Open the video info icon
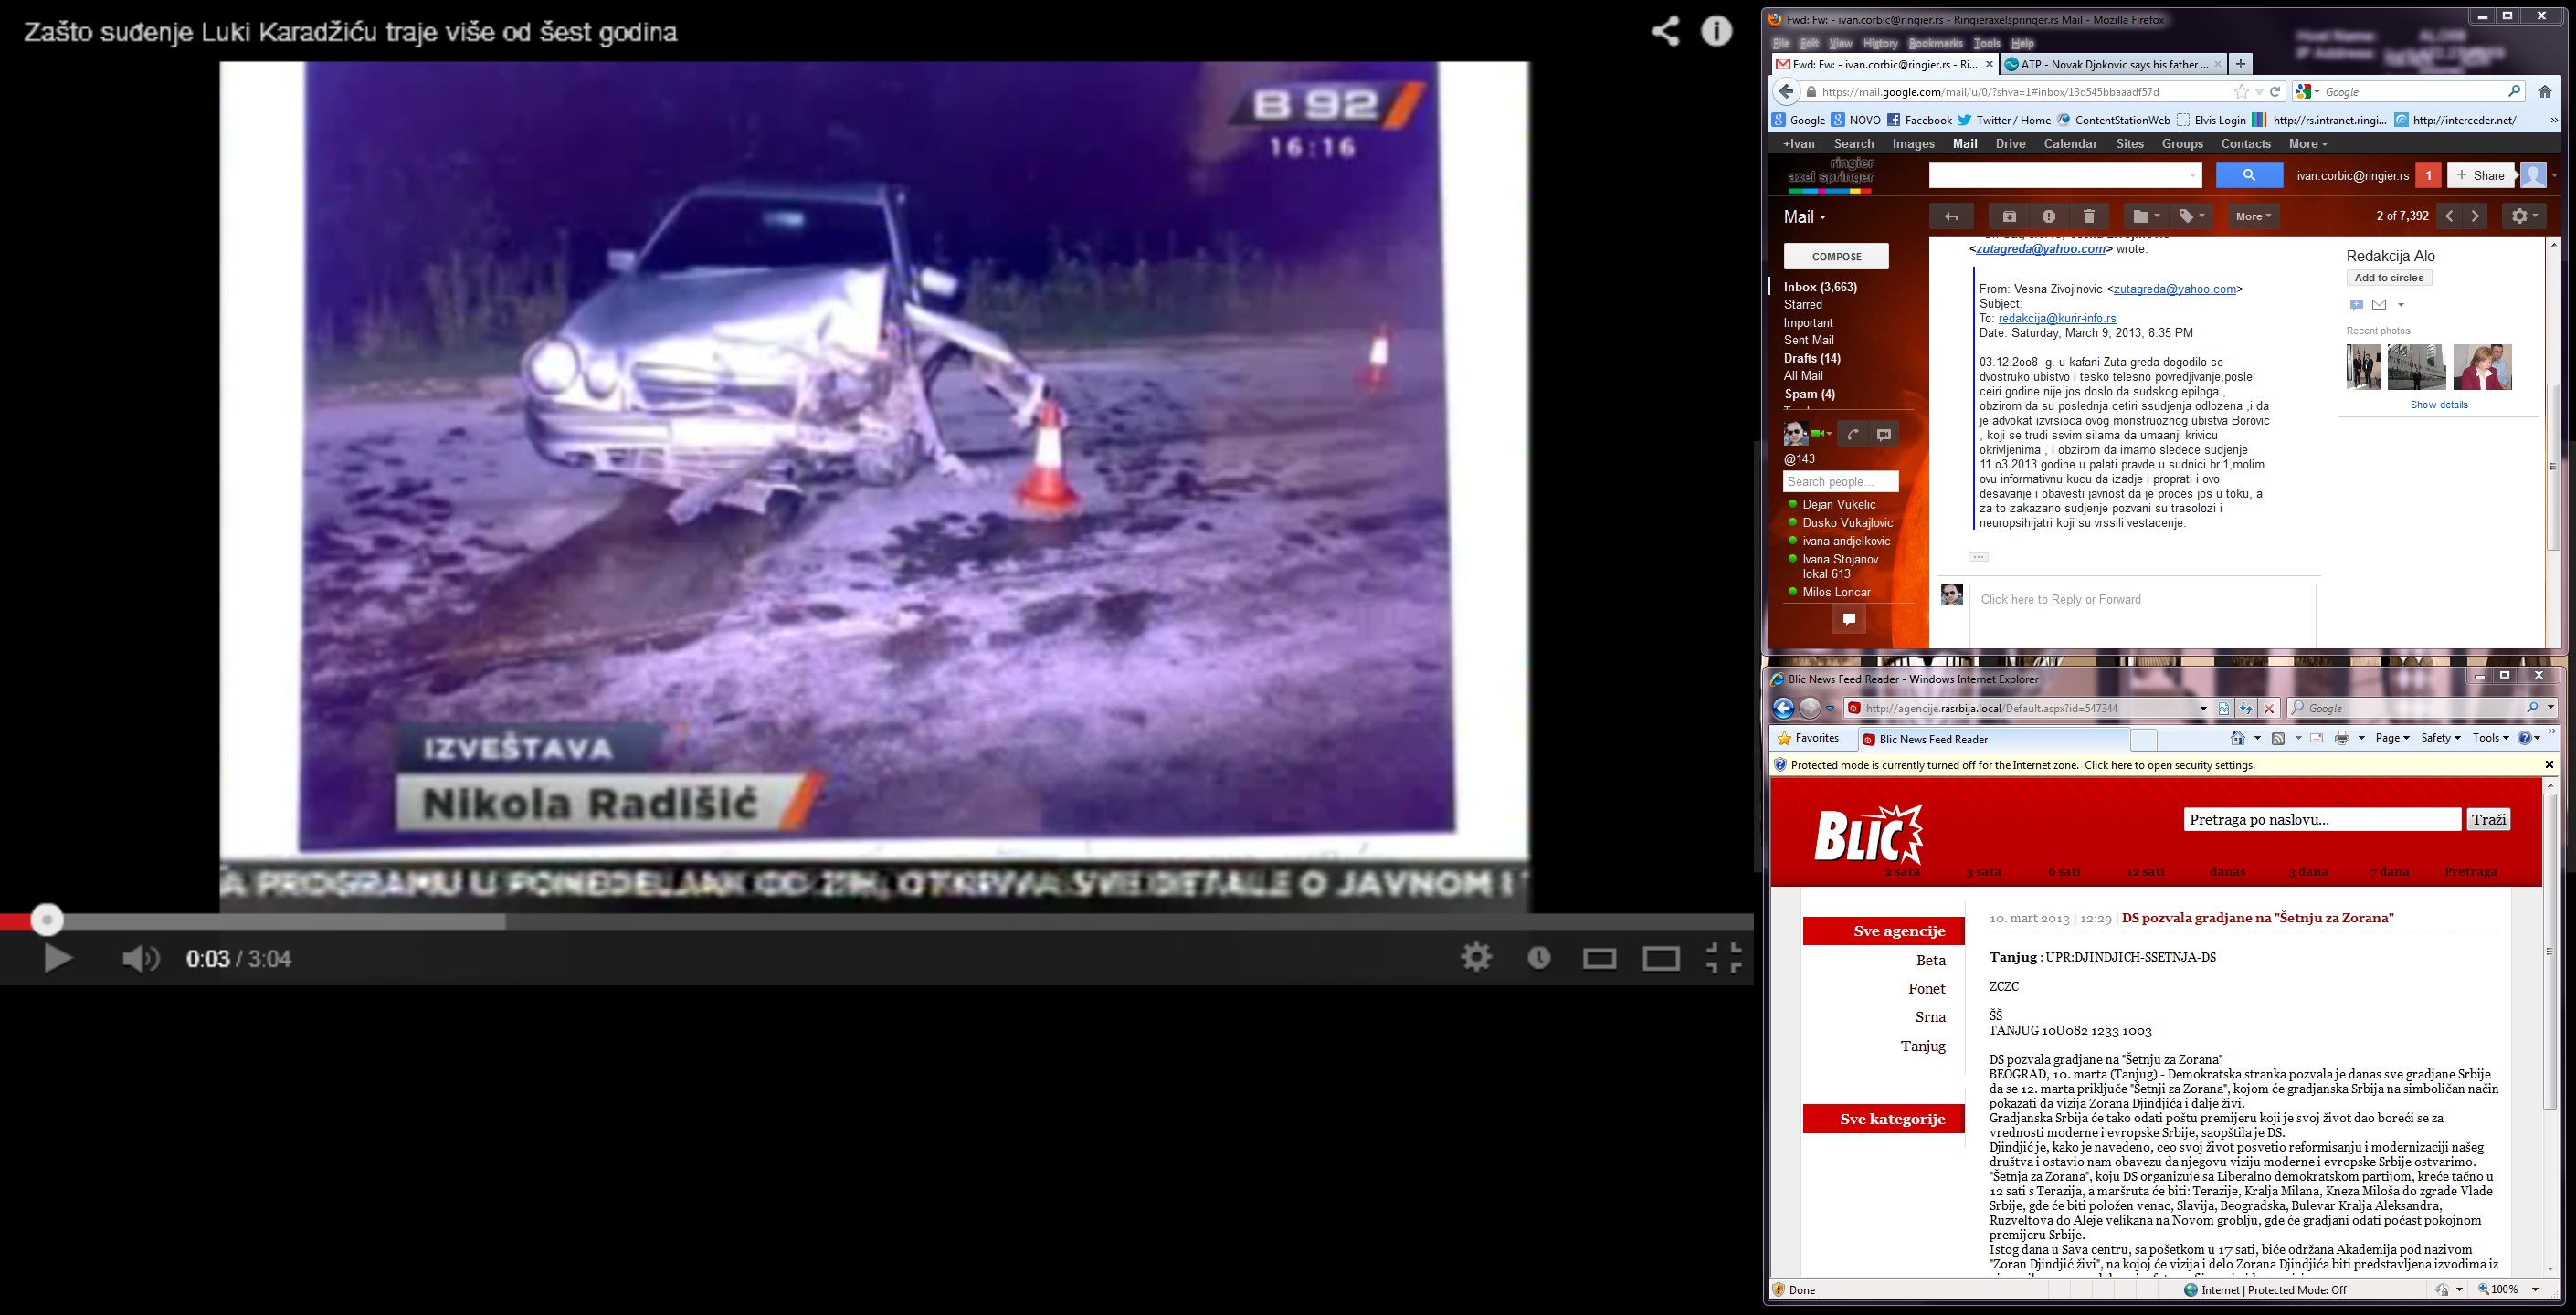 click(1717, 32)
